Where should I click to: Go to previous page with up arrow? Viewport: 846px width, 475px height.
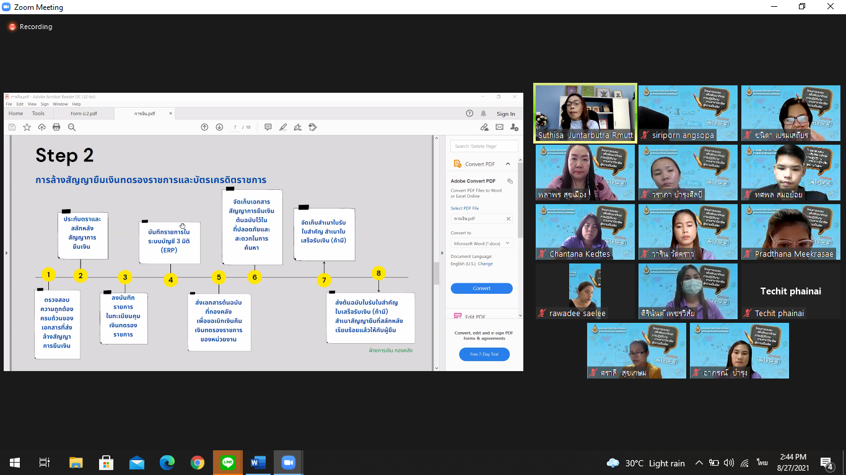pos(204,127)
